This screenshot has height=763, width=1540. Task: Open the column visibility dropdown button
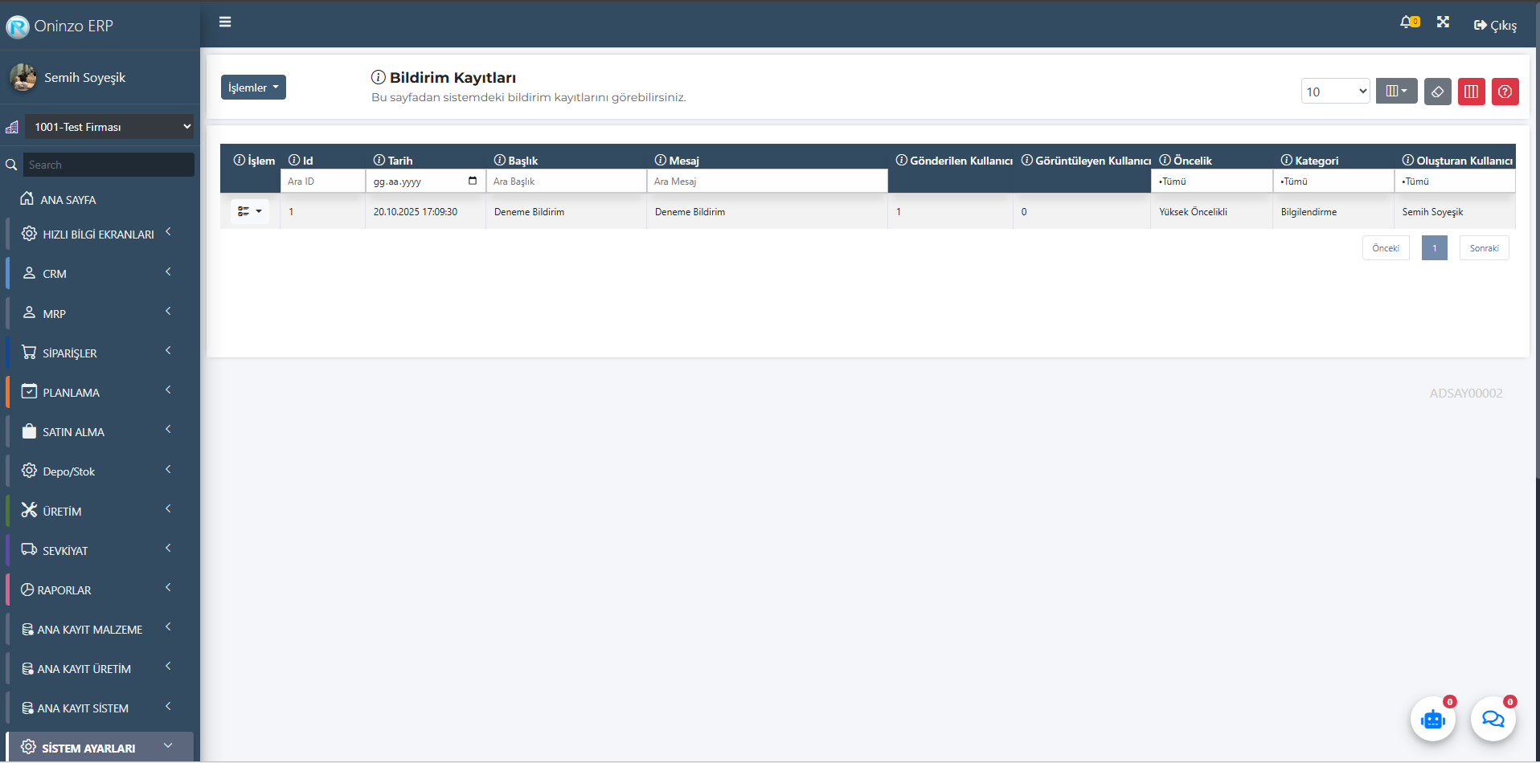[1396, 92]
